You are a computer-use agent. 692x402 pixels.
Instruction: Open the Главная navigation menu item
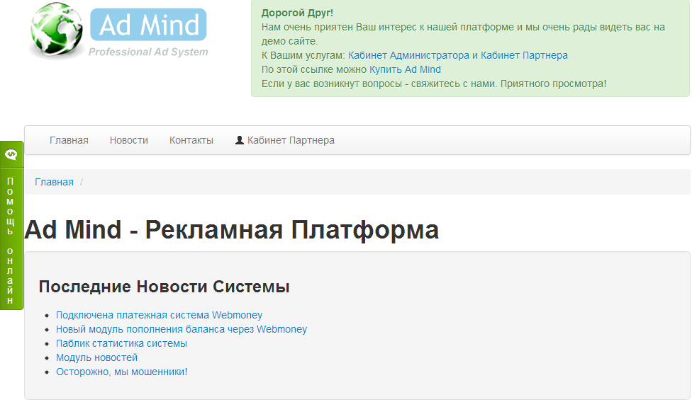point(69,140)
